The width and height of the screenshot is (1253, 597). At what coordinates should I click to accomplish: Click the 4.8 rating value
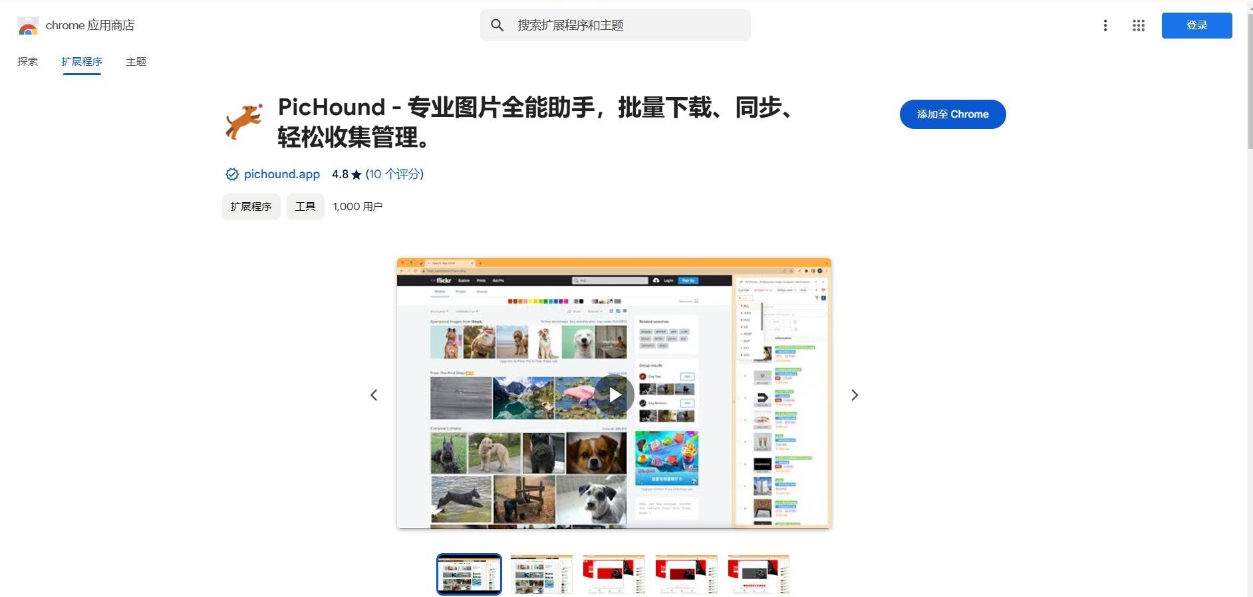(340, 174)
